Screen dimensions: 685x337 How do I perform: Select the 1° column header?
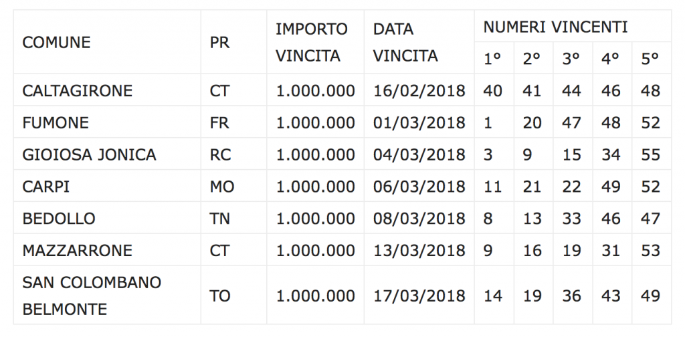pyautogui.click(x=492, y=59)
